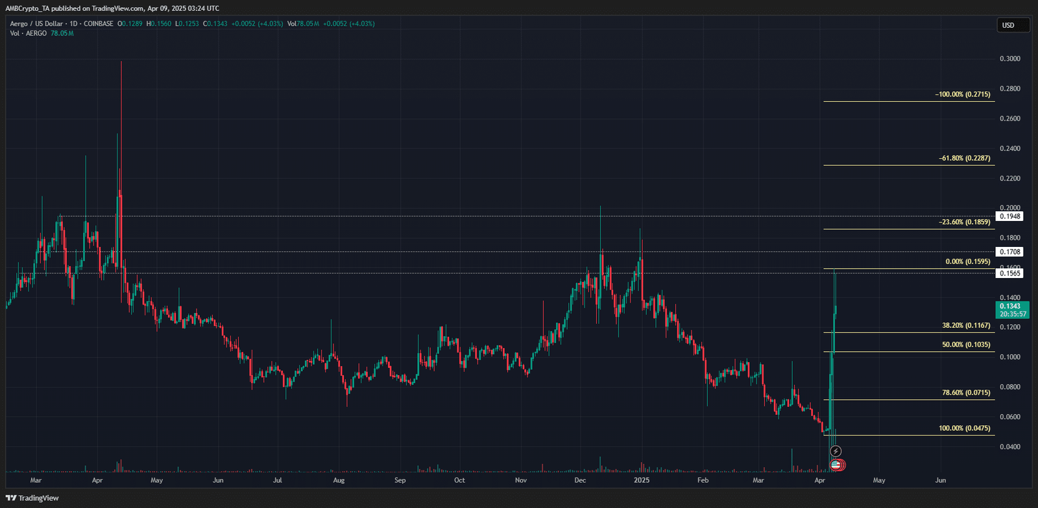Click the 0.00% (0.1595) Fibonacci level

coord(967,262)
